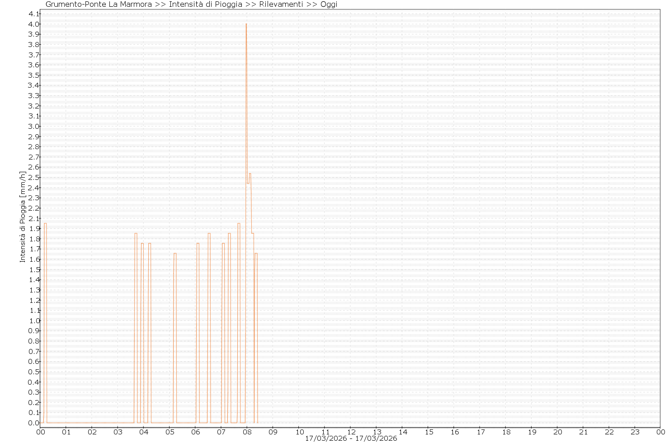Select hour 08 on the time axis
Image resolution: width=669 pixels, height=443 pixels.
247,432
